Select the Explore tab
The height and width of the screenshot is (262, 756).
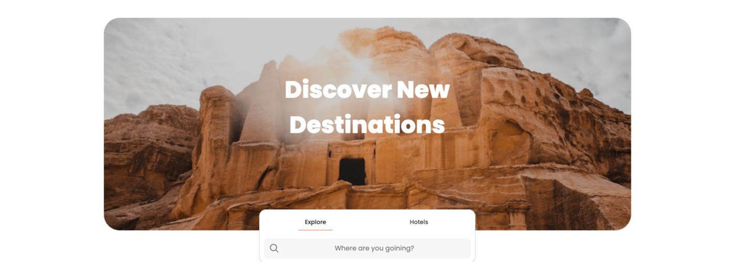316,222
